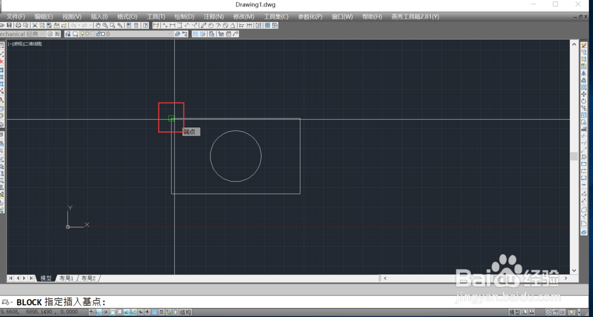Image resolution: width=593 pixels, height=317 pixels.
Task: Open the 文件(F) menu
Action: 16,17
